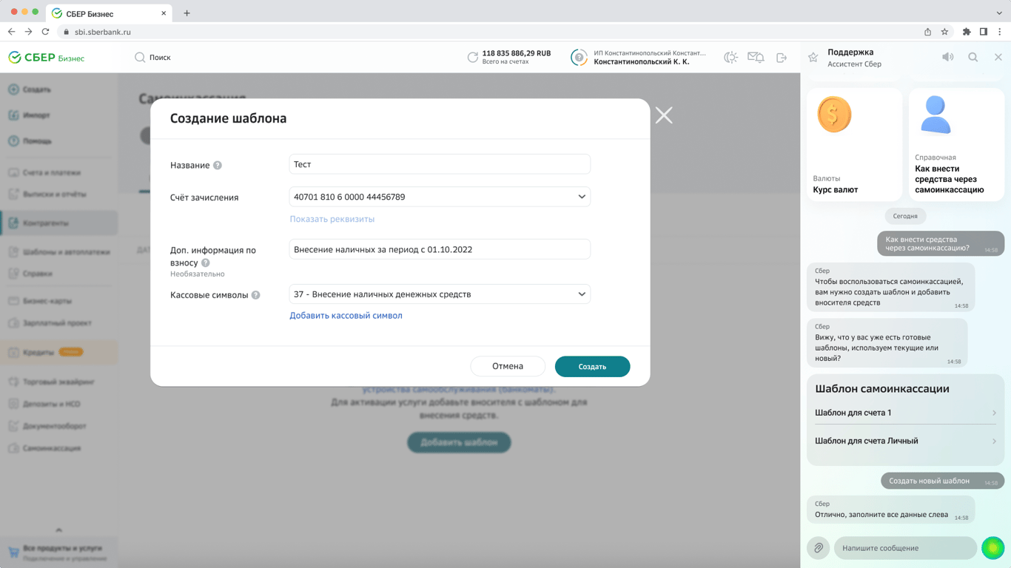Edit the Доп. информация по взносу field
Viewport: 1011px width, 568px height.
440,249
